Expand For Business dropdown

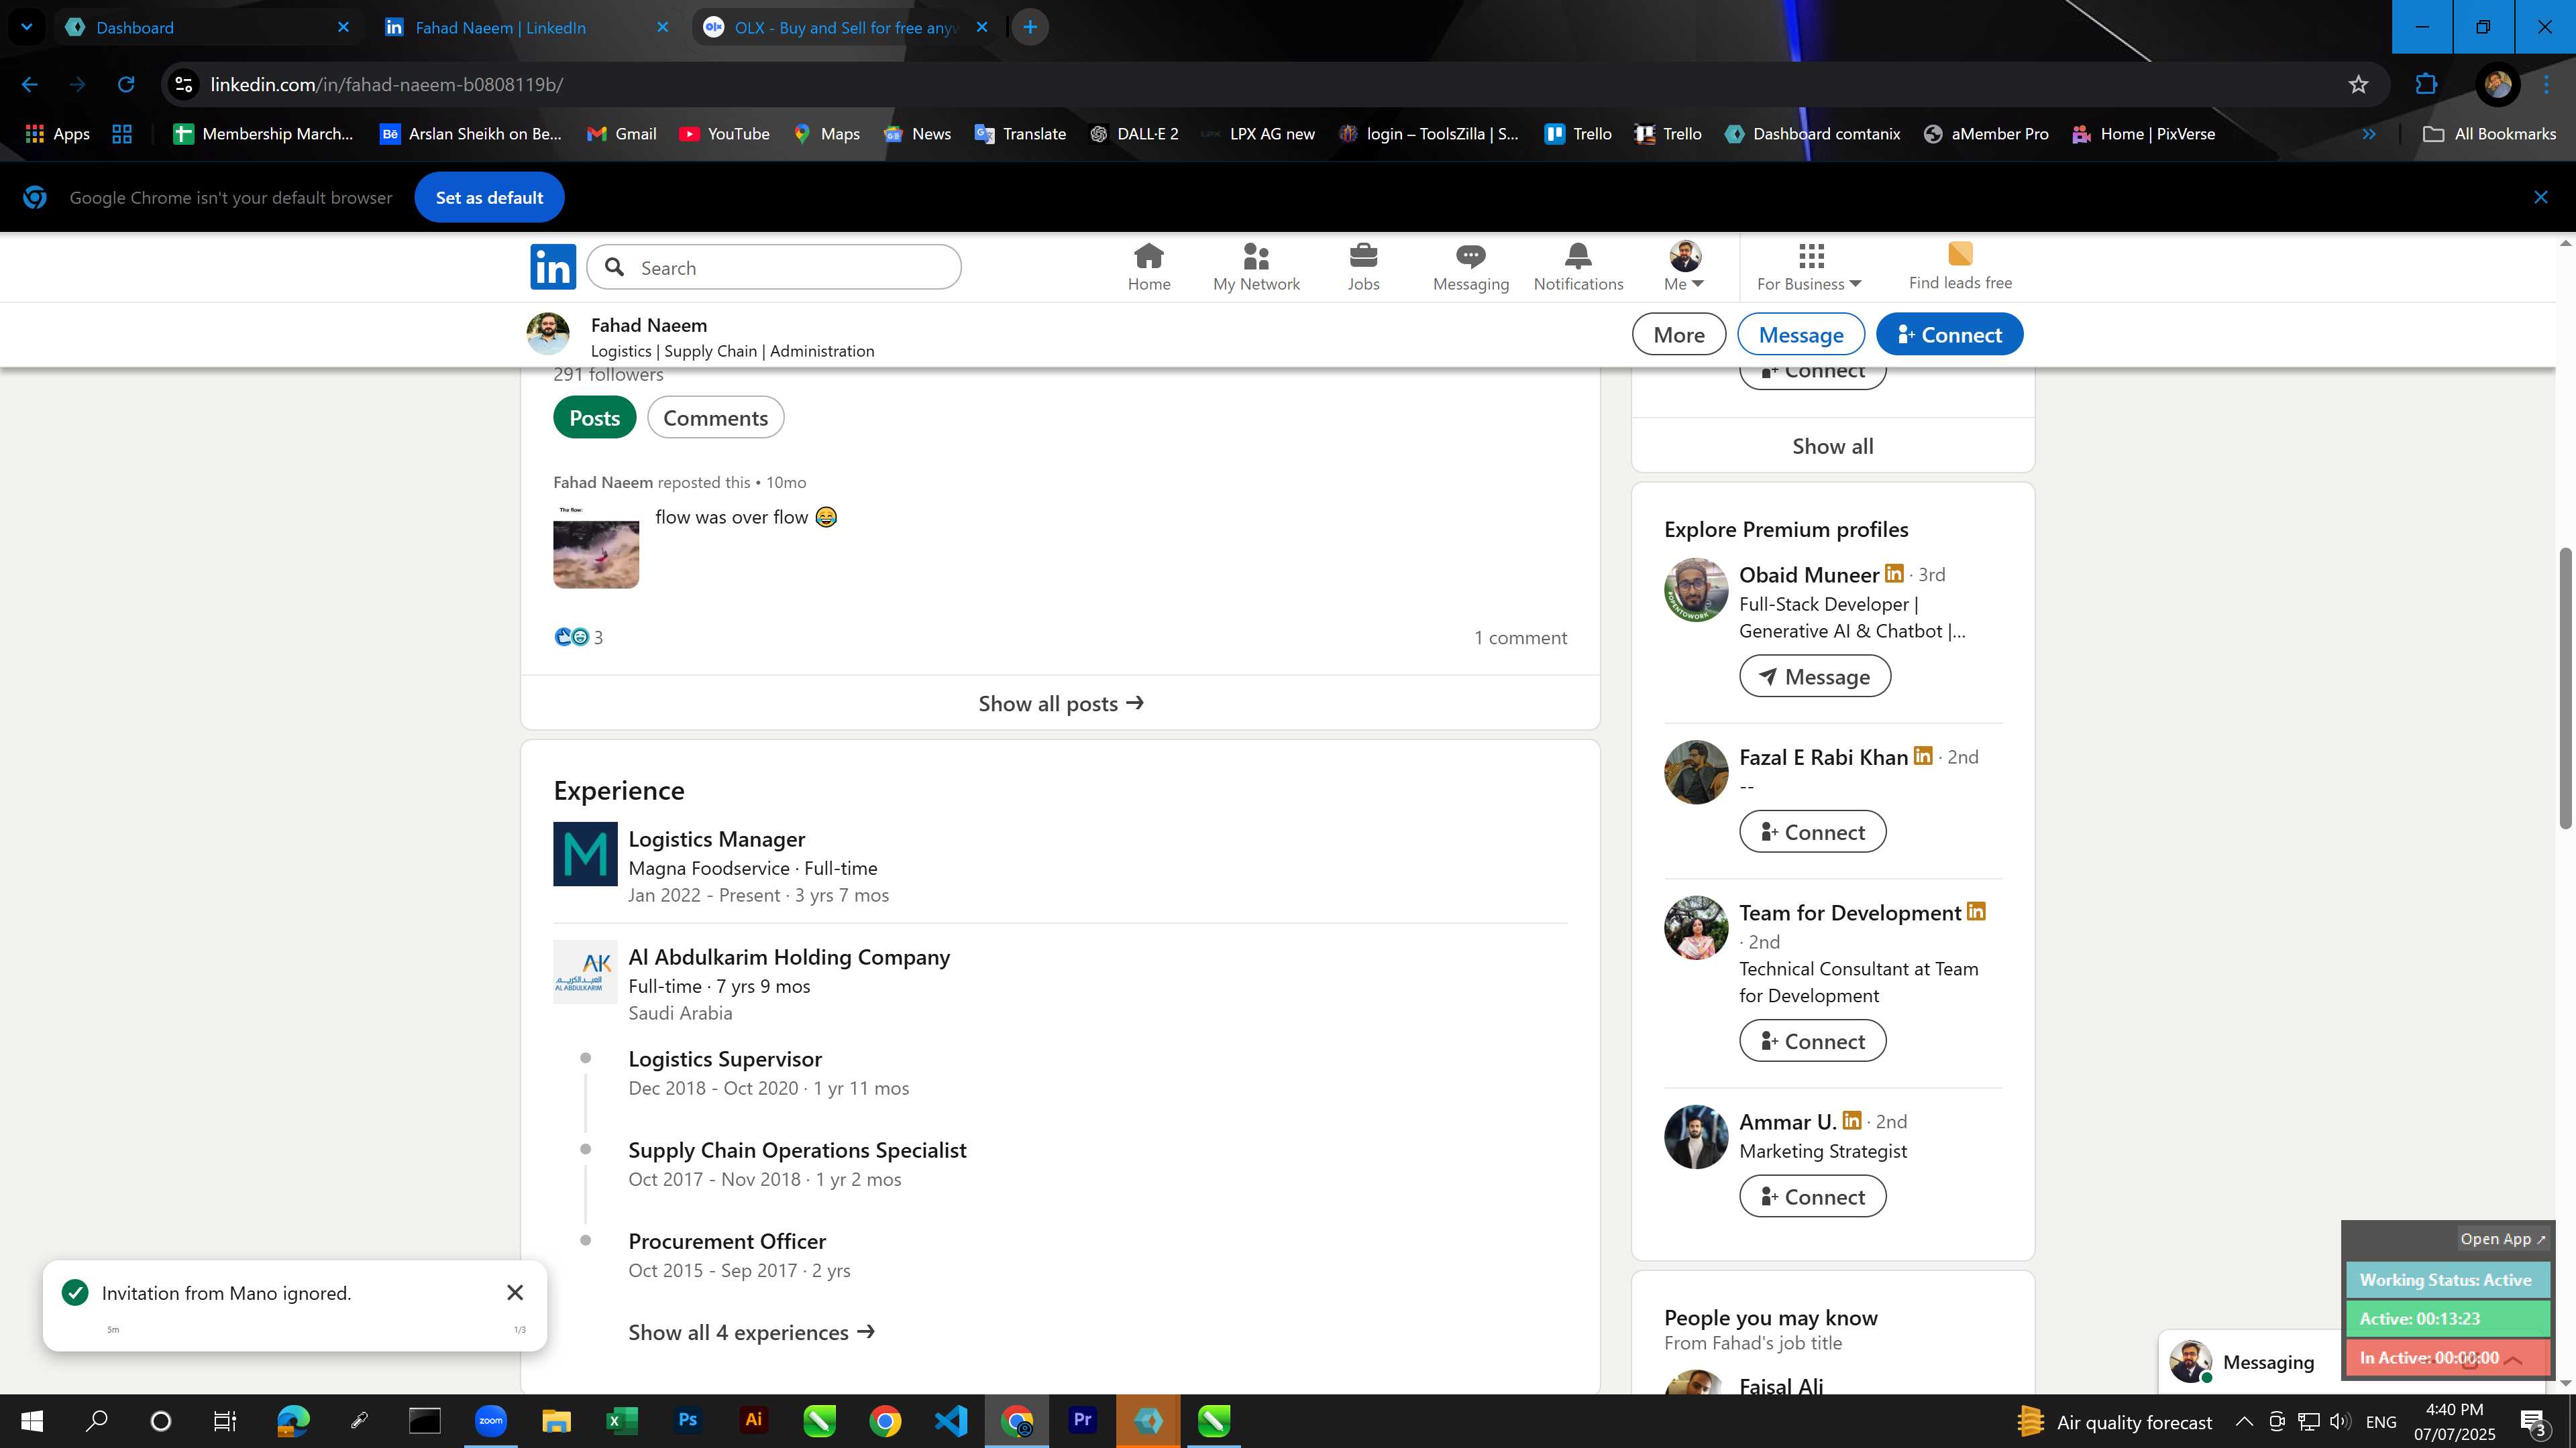coord(1809,267)
